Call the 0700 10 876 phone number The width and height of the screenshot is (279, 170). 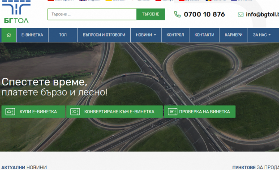(x=204, y=14)
